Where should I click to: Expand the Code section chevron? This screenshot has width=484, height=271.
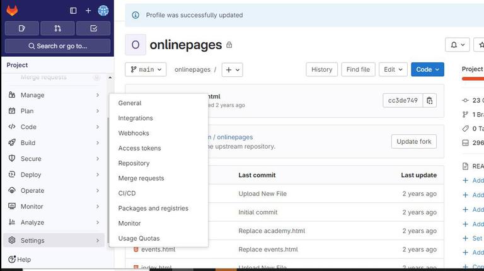pyautogui.click(x=98, y=127)
